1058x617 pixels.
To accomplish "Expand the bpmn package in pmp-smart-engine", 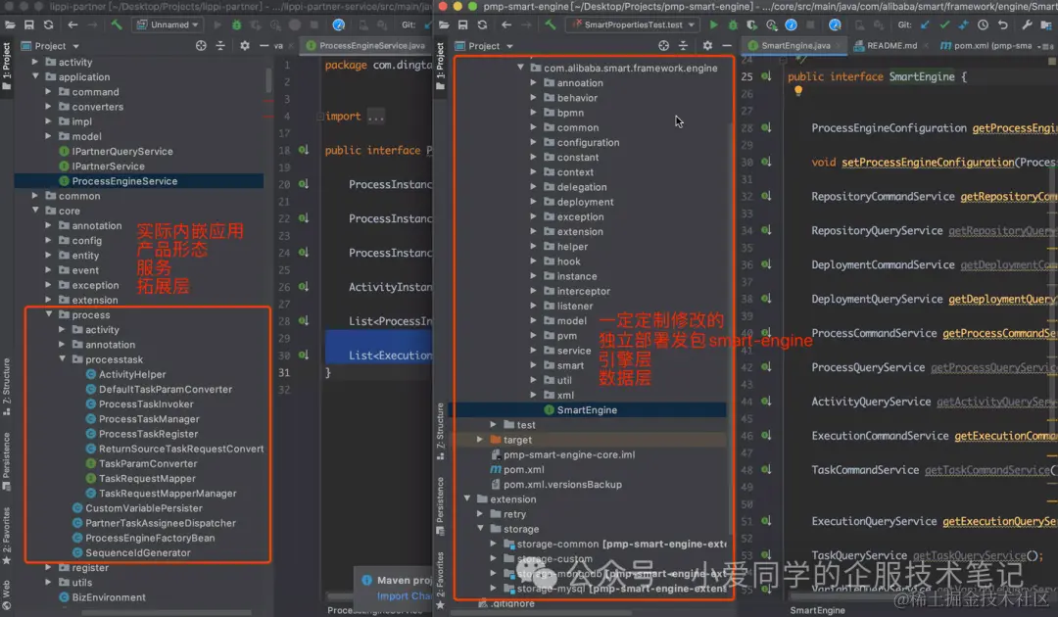I will point(534,113).
